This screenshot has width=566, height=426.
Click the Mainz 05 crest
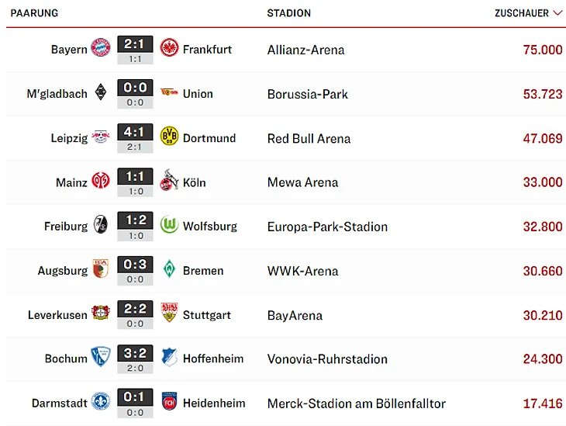point(101,182)
